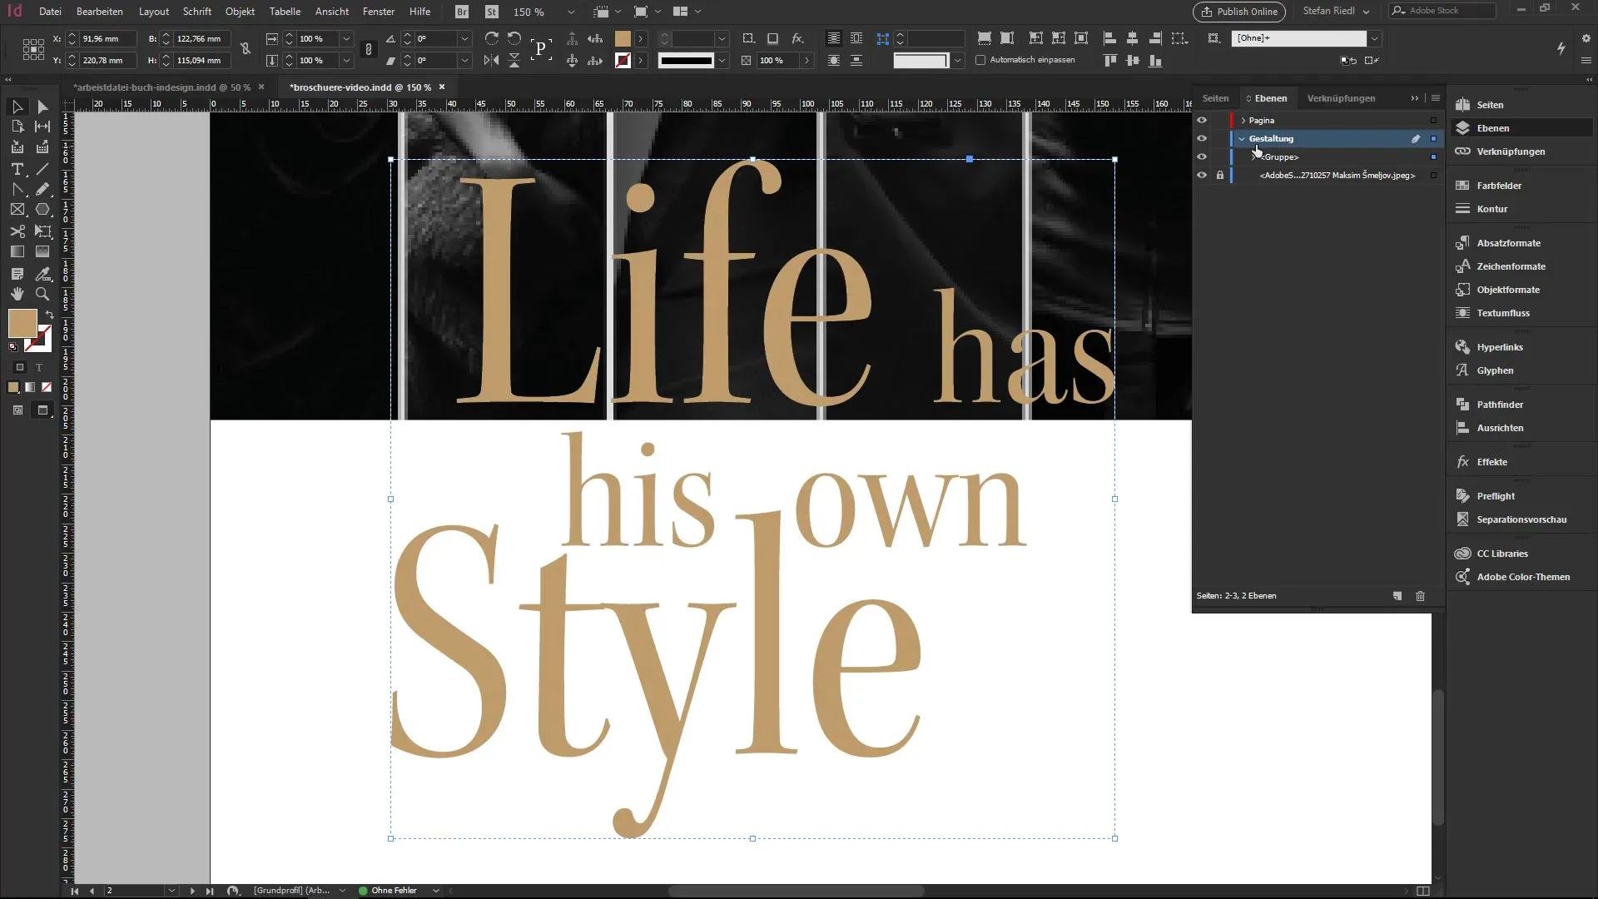This screenshot has height=899, width=1598.
Task: Select the Hand tool
Action: 17,294
